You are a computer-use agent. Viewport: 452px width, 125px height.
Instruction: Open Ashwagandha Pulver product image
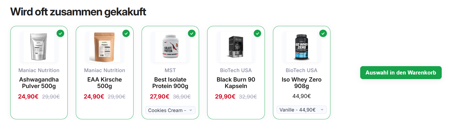tap(39, 47)
